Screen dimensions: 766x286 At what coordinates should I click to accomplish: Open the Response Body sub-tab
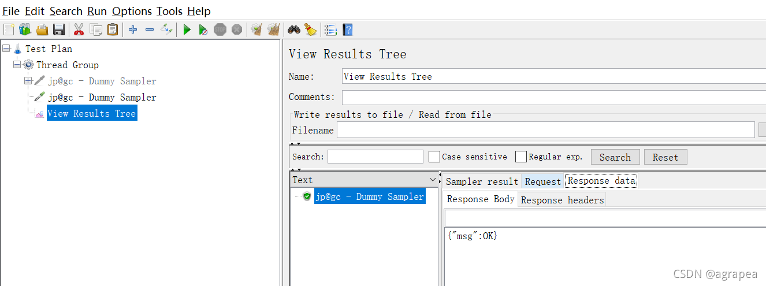(x=481, y=199)
